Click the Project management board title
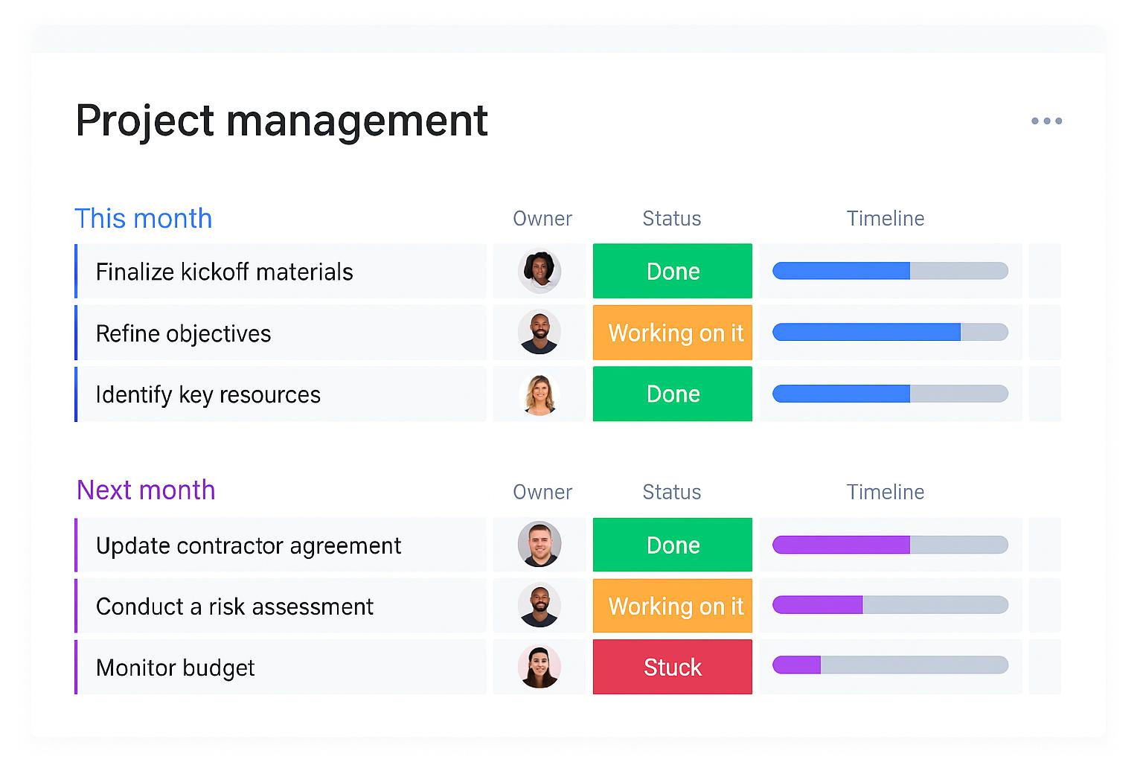The height and width of the screenshot is (762, 1143). tap(281, 121)
